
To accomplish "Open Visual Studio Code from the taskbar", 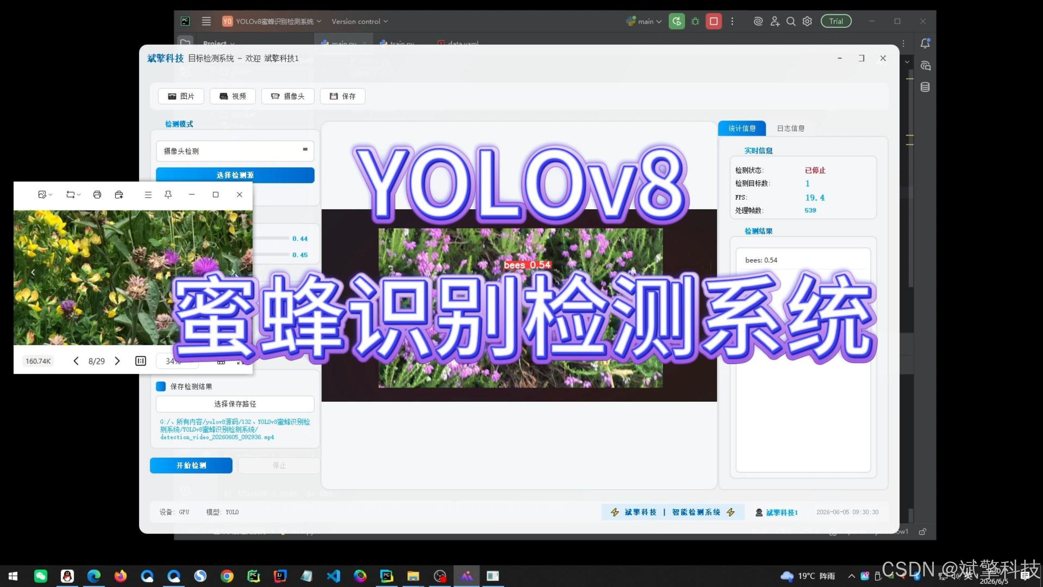I will 333,576.
